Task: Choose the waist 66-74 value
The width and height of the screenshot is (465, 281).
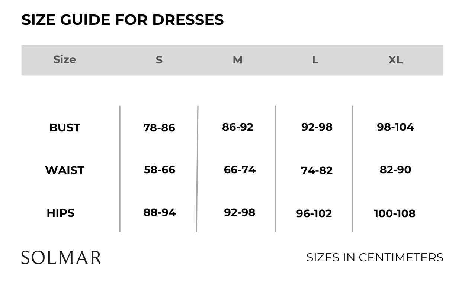Action: point(240,170)
